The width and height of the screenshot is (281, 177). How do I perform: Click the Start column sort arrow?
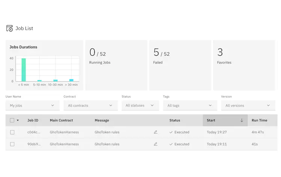(242, 120)
